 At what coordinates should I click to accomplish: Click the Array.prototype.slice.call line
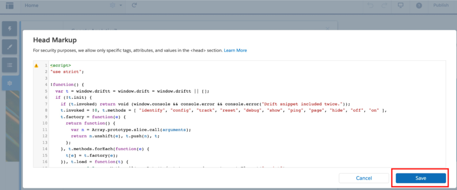coord(131,130)
